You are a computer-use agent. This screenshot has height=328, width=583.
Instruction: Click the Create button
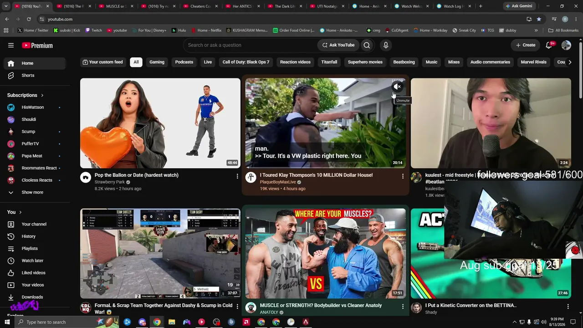pyautogui.click(x=525, y=45)
